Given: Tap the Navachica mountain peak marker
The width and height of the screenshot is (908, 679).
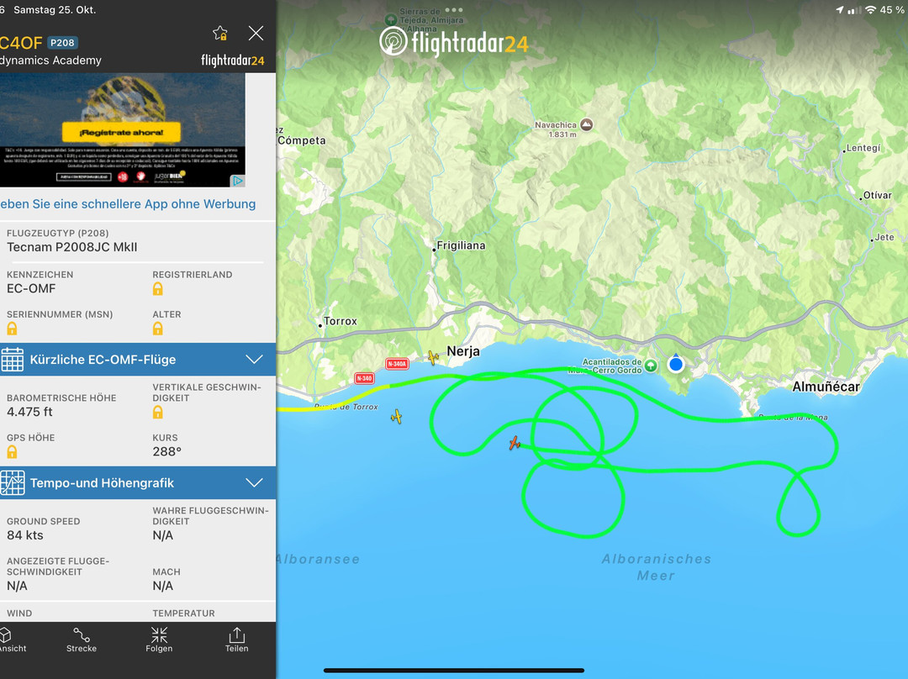Looking at the screenshot, I should (587, 124).
